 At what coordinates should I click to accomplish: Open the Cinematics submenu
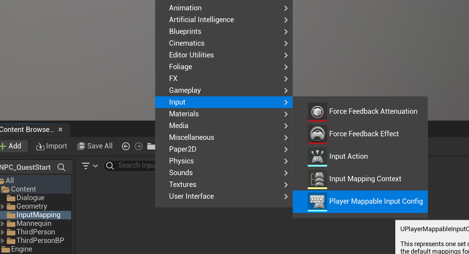pyautogui.click(x=224, y=43)
